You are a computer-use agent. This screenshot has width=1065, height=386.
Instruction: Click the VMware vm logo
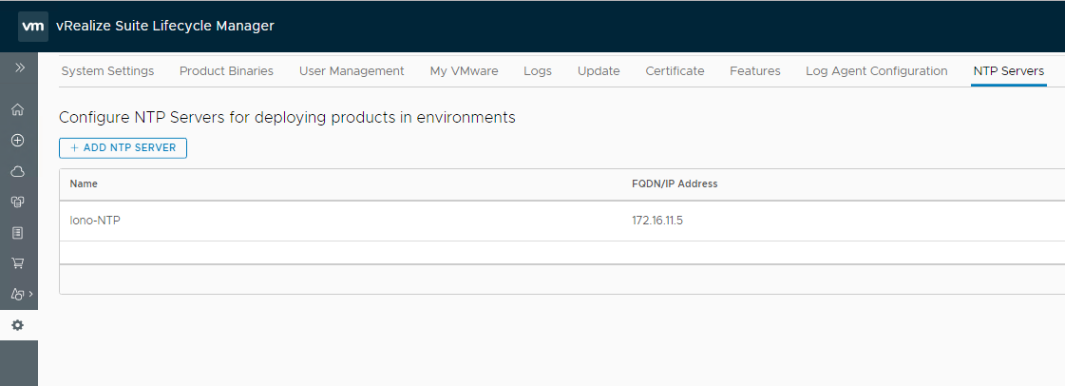coord(32,27)
